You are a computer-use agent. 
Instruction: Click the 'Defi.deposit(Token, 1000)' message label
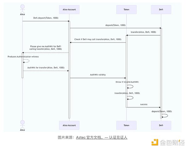tap(46, 18)
